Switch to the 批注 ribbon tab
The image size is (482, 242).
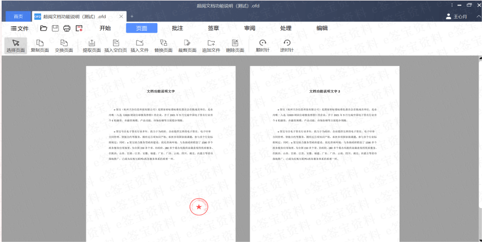(x=177, y=28)
